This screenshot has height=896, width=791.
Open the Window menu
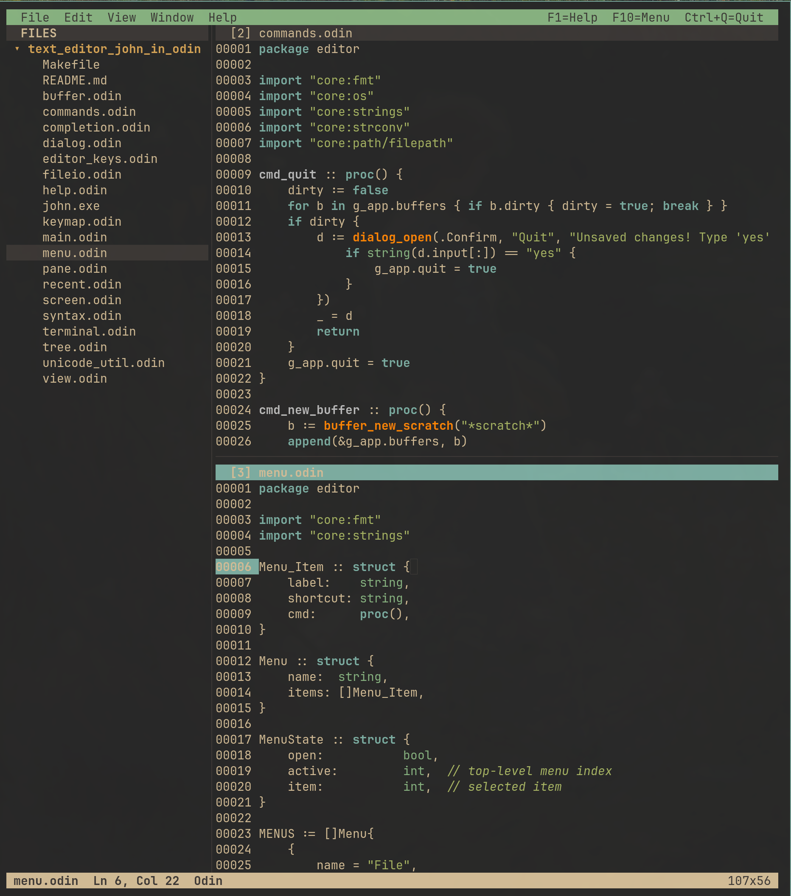coord(172,17)
